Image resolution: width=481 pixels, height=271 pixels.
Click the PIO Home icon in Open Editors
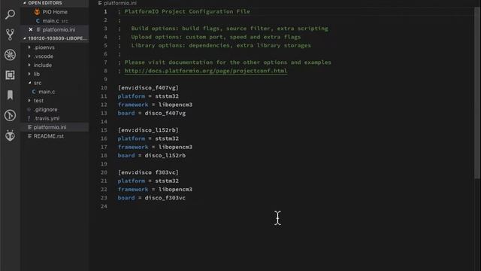tap(37, 12)
